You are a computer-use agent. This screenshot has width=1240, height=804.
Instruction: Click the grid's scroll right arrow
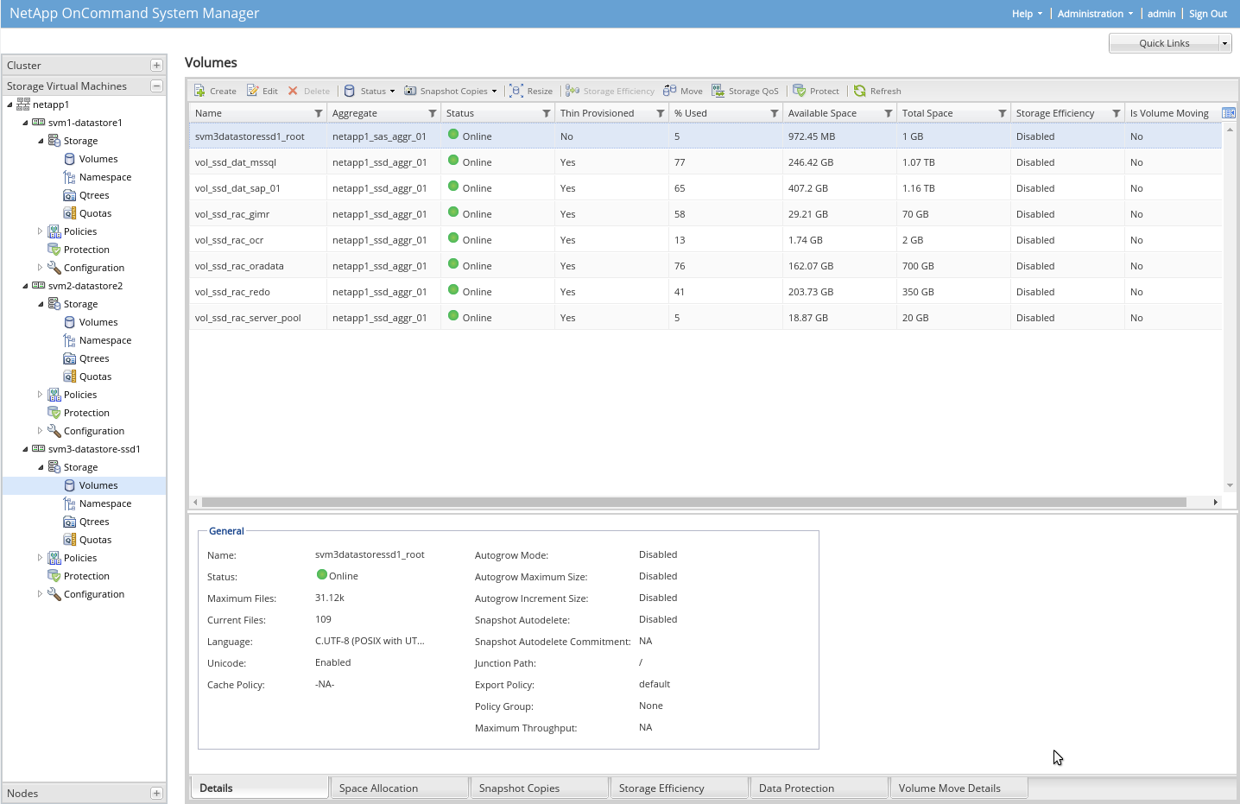[x=1215, y=502]
